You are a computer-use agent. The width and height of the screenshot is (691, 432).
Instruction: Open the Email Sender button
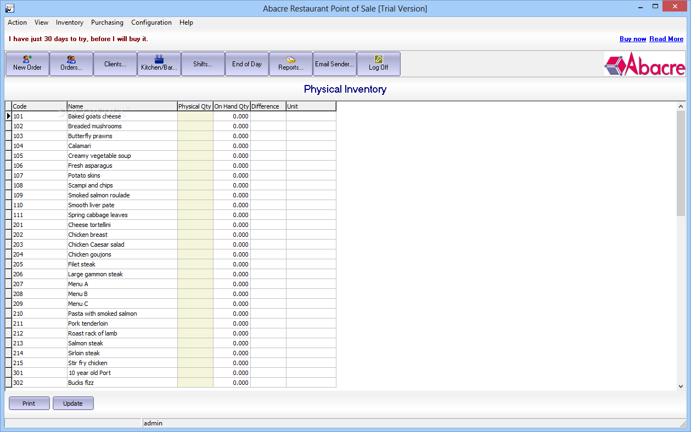click(335, 64)
